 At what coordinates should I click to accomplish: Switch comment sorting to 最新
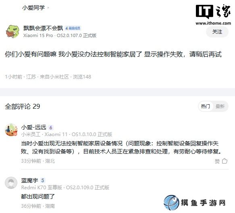point(220,106)
